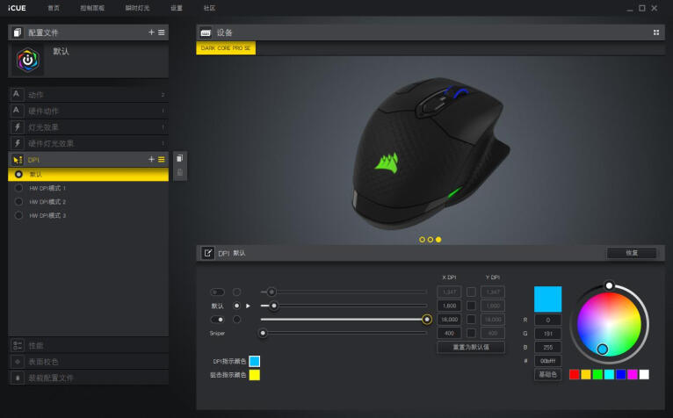Add a new DPI preset with plus icon
Viewport: 673px width, 418px height.
151,159
